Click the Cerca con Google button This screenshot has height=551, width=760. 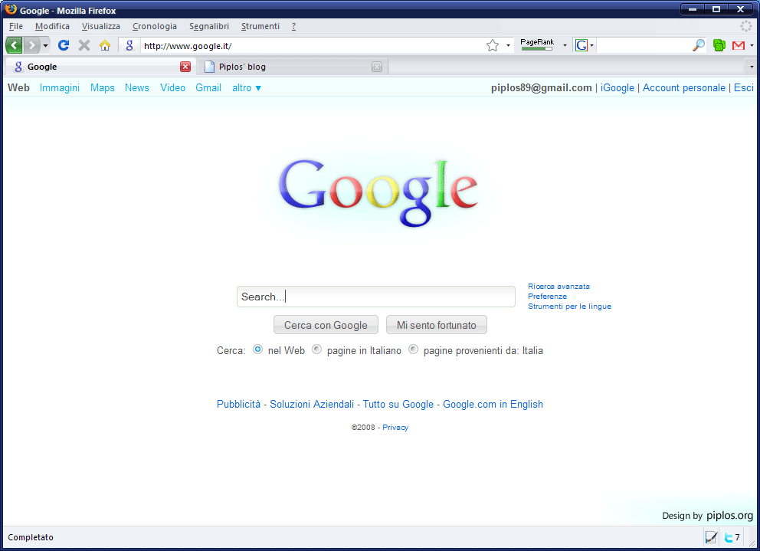326,325
